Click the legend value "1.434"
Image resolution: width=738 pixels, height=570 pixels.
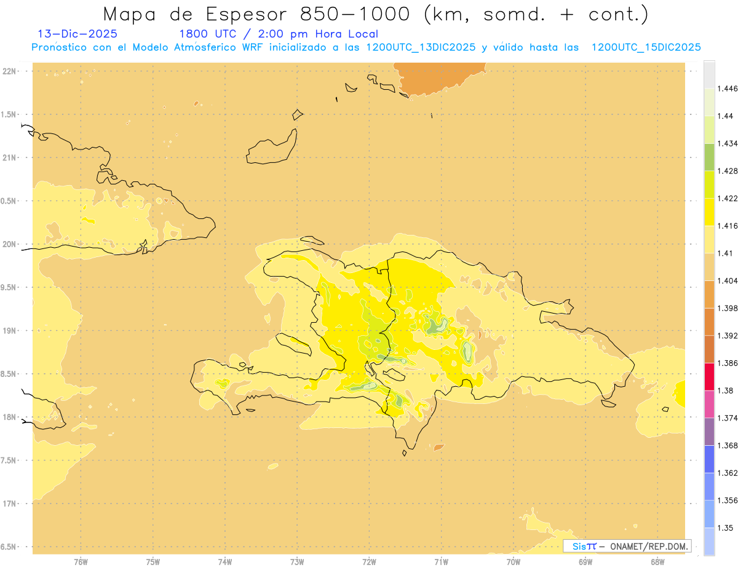(728, 143)
